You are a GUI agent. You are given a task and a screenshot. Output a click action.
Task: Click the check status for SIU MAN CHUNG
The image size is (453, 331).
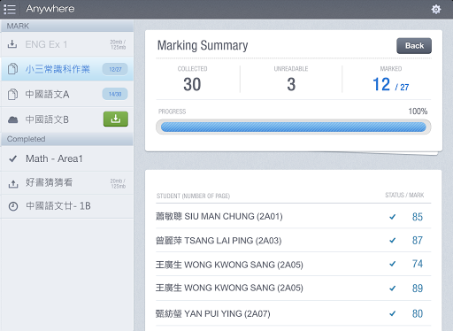[392, 217]
